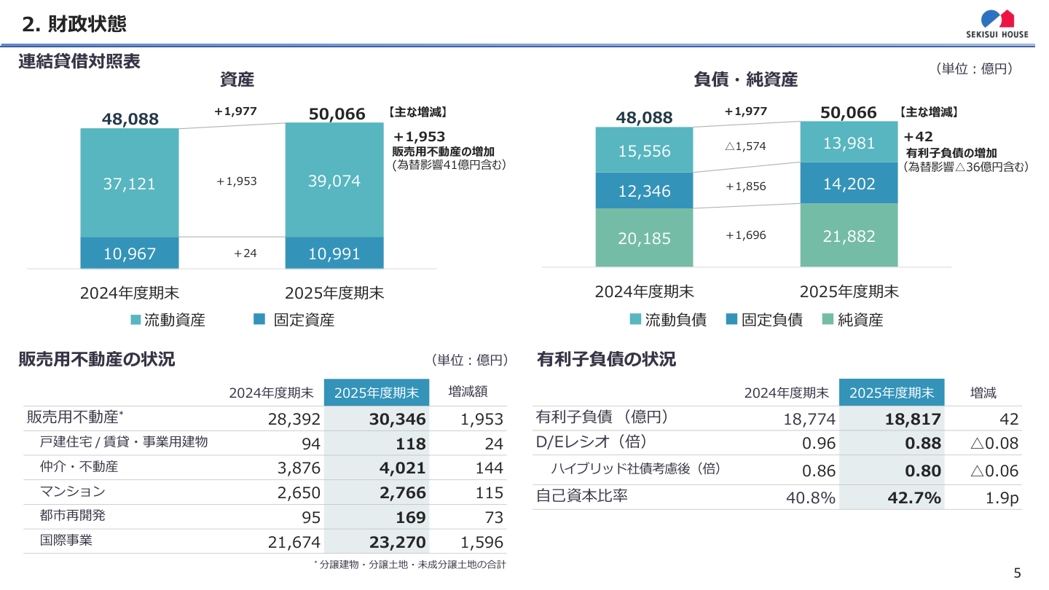
Task: Click the Sekisui House logo
Action: coord(997,23)
